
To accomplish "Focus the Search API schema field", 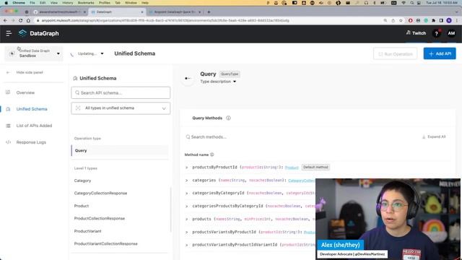I will [x=121, y=93].
